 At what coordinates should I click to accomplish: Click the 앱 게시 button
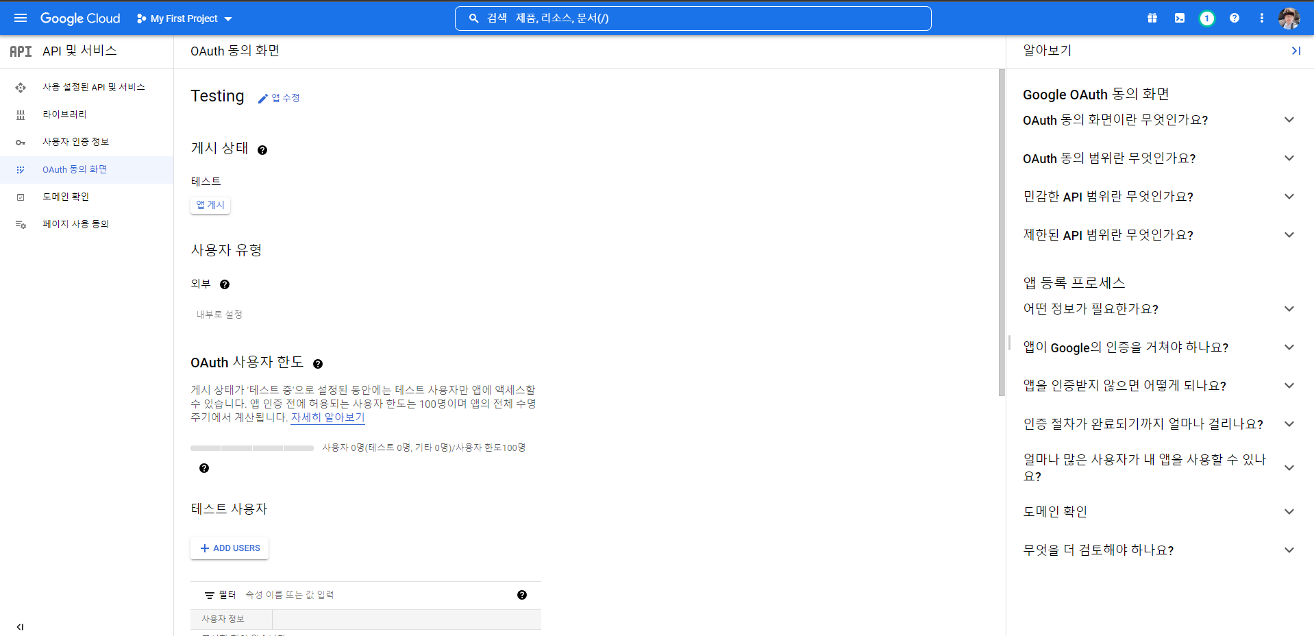click(x=210, y=205)
